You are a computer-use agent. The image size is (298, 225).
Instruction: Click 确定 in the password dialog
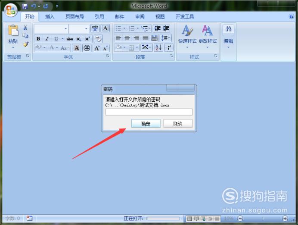(146, 124)
